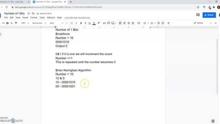Open the Tools menu
This screenshot has width=220, height=124.
coord(42,18)
